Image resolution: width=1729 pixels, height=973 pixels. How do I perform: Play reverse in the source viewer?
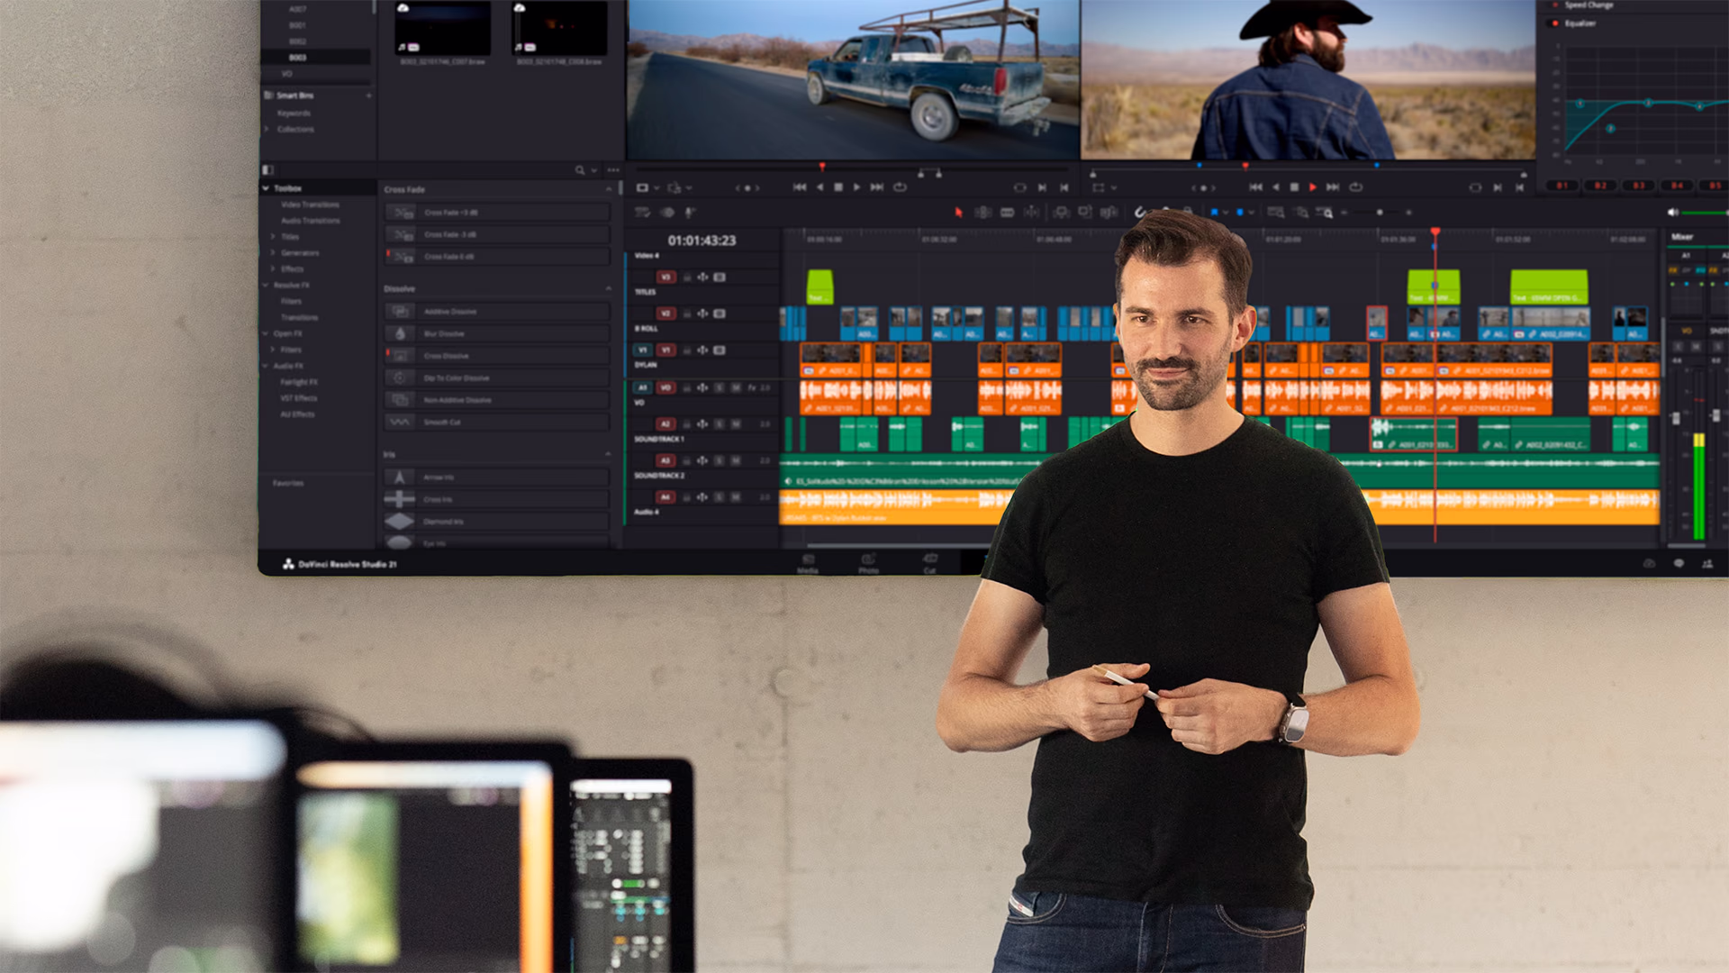(x=820, y=187)
